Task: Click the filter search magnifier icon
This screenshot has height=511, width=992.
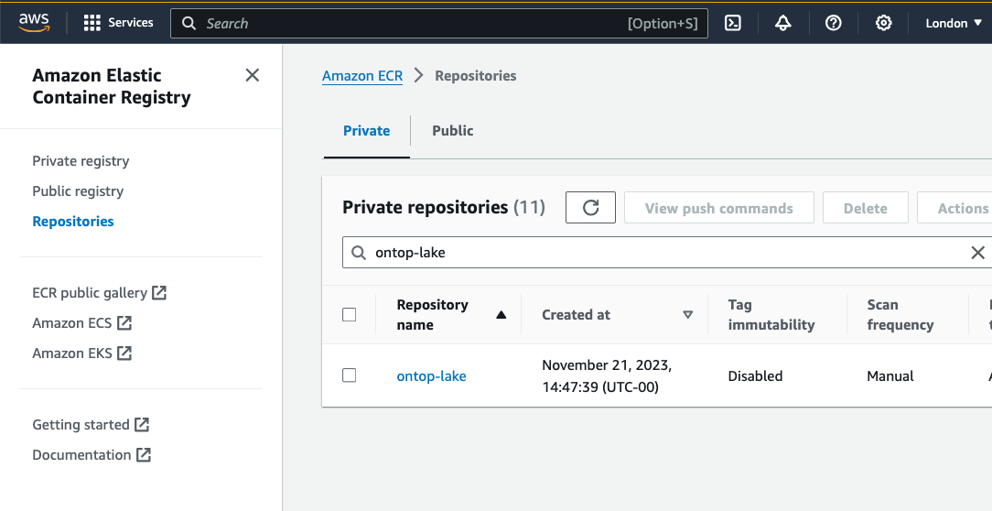Action: click(x=359, y=253)
